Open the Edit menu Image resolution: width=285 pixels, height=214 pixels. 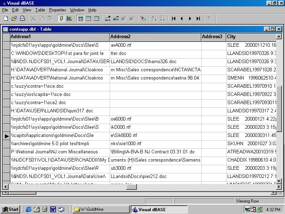15,10
